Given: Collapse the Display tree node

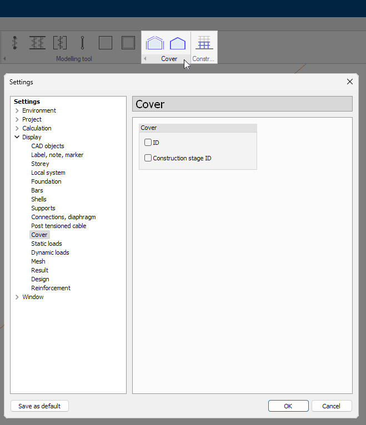Looking at the screenshot, I should pos(17,137).
